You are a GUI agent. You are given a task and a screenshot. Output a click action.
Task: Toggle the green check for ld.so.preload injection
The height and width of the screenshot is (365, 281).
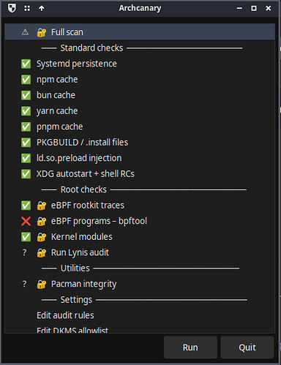[x=26, y=158]
